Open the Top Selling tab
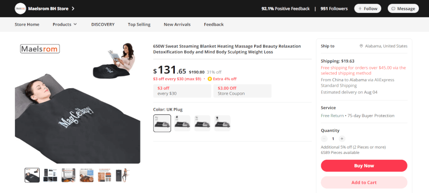 [x=139, y=24]
